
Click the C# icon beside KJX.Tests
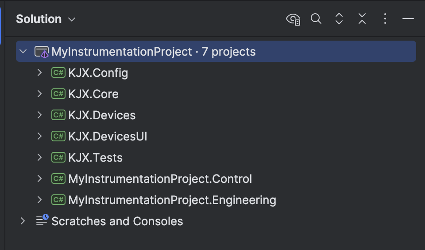pyautogui.click(x=58, y=158)
